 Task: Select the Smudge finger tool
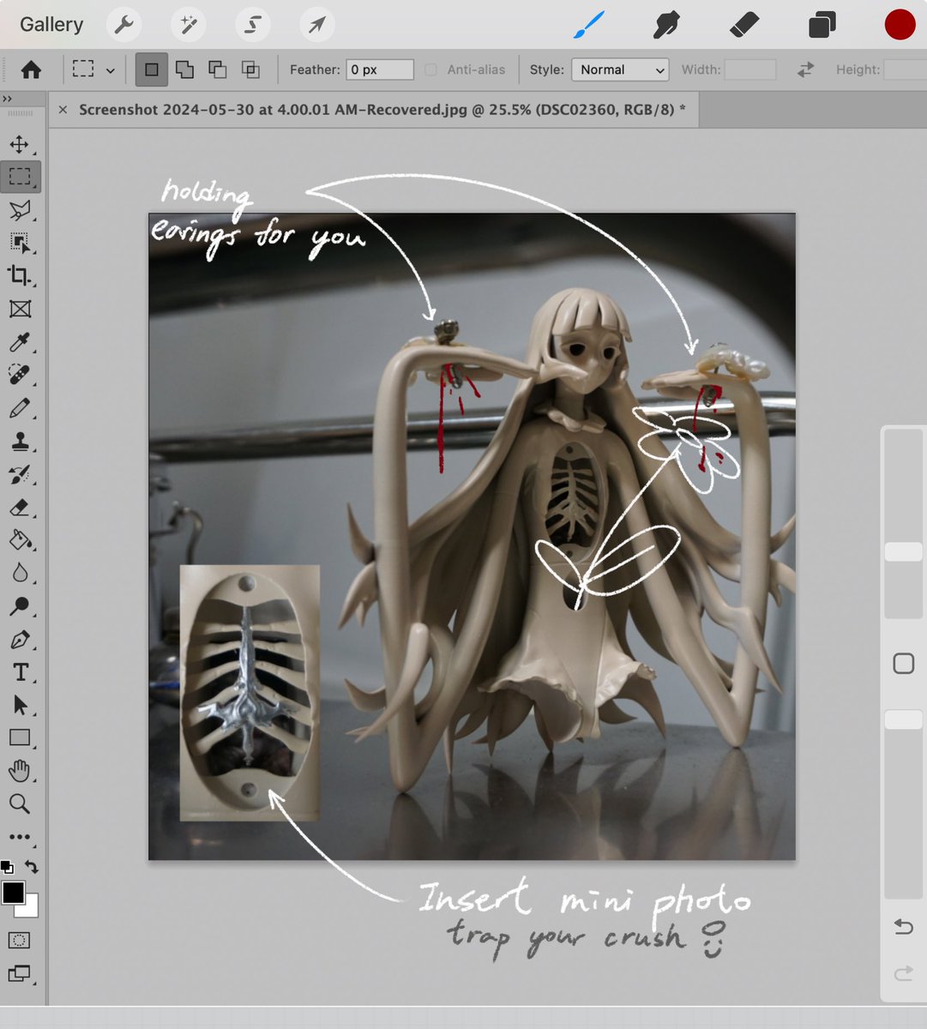click(x=666, y=25)
